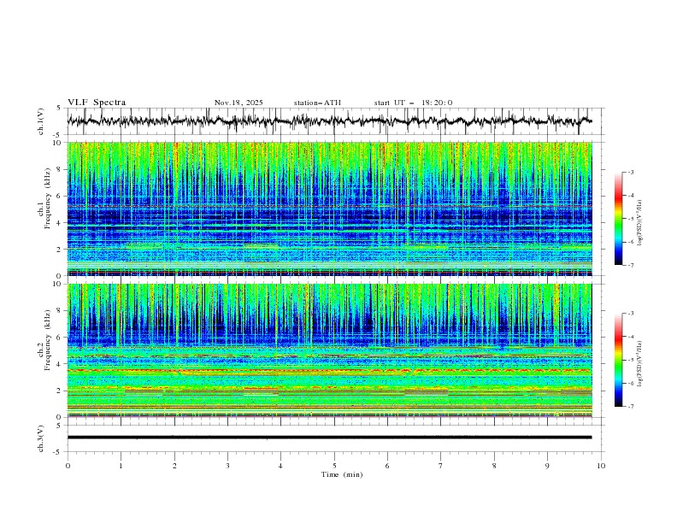Click the ch.3 voltage waveform strip
The width and height of the screenshot is (677, 523).
[x=335, y=438]
